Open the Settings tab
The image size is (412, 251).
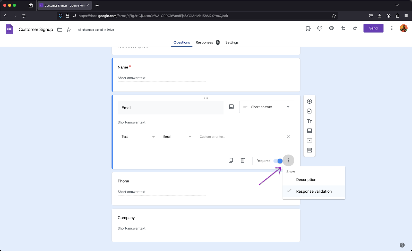point(232,42)
